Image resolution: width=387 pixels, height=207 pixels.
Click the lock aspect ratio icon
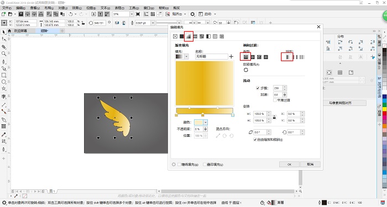(274, 117)
